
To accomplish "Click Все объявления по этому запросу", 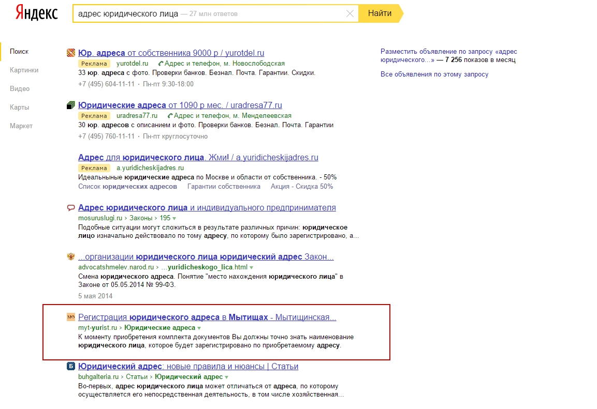I will 434,74.
